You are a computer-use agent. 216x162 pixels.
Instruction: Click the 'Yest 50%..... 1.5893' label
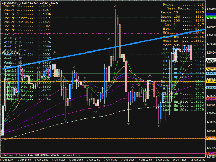pyautogui.click(x=184, y=45)
